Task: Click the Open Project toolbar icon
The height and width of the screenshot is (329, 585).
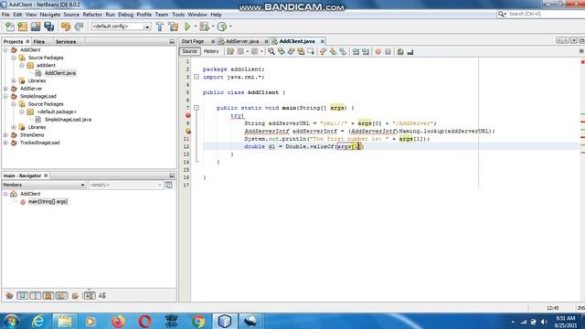Action: coord(36,27)
